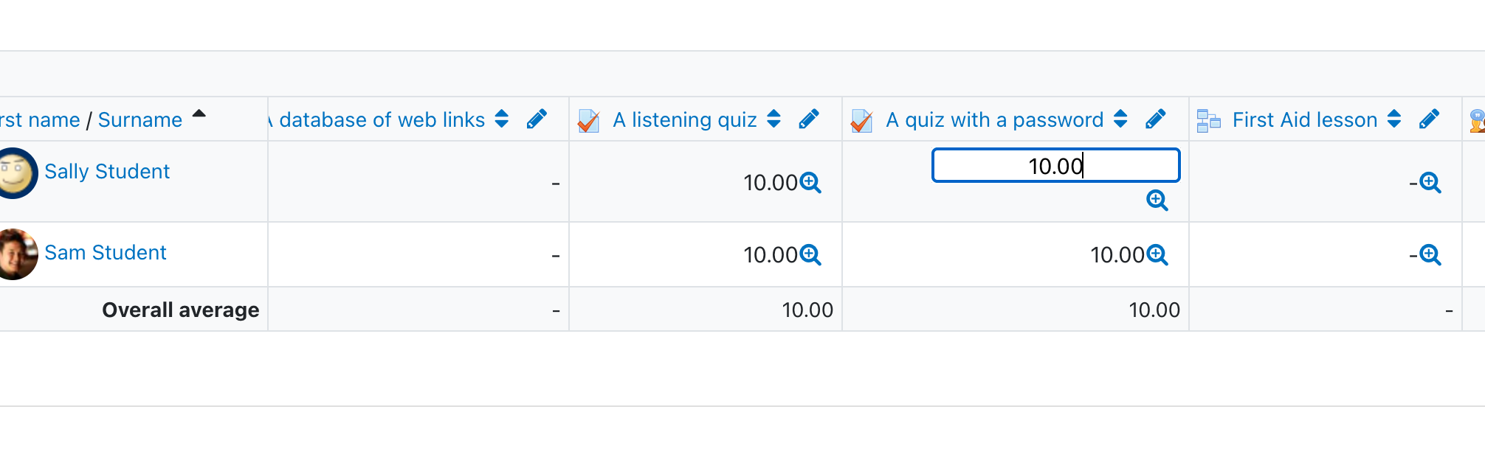Sort users by Surname
Screen dimensions: 1485x460
[x=140, y=120]
